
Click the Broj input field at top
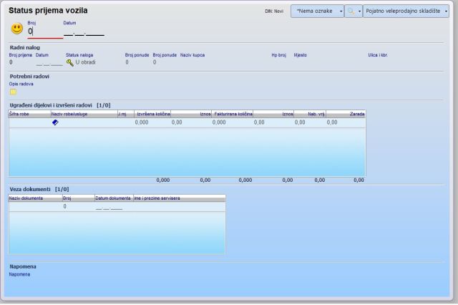point(44,32)
